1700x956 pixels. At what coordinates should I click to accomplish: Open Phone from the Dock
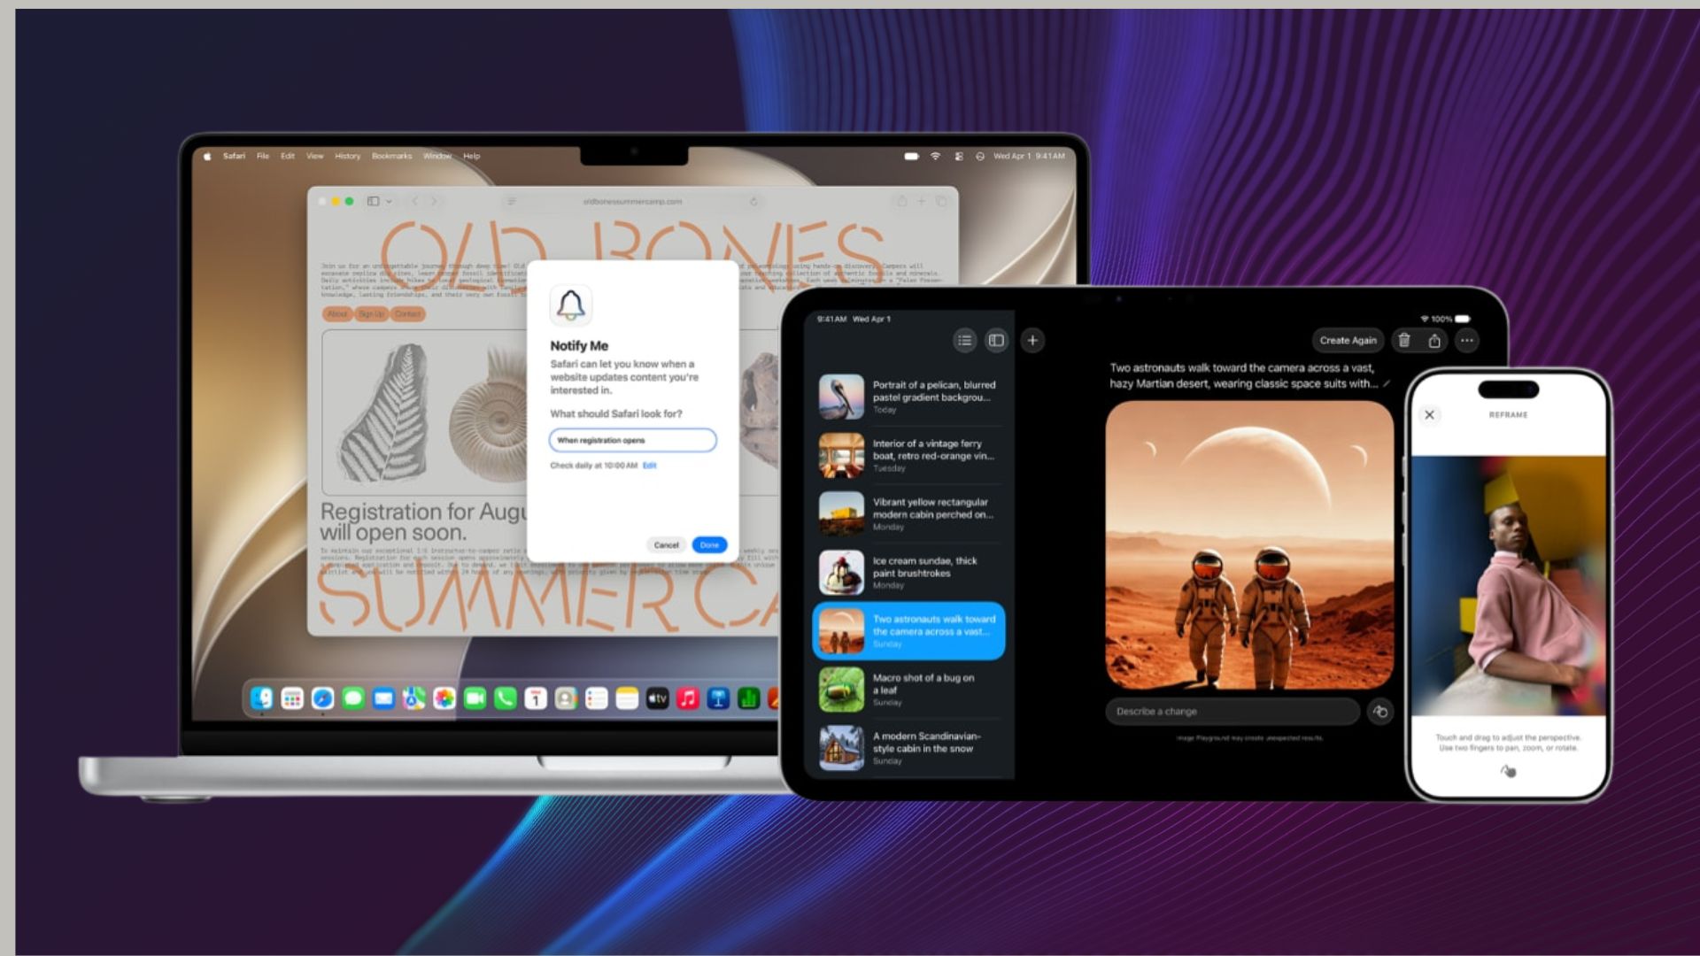505,698
